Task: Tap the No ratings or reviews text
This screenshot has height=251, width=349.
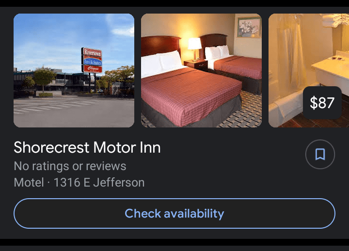Action: (x=70, y=166)
